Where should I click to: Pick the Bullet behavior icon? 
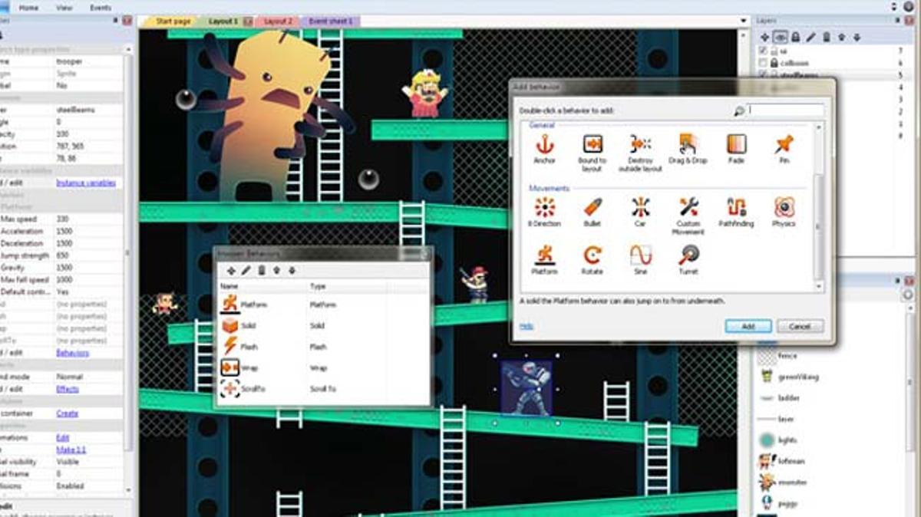tap(591, 209)
